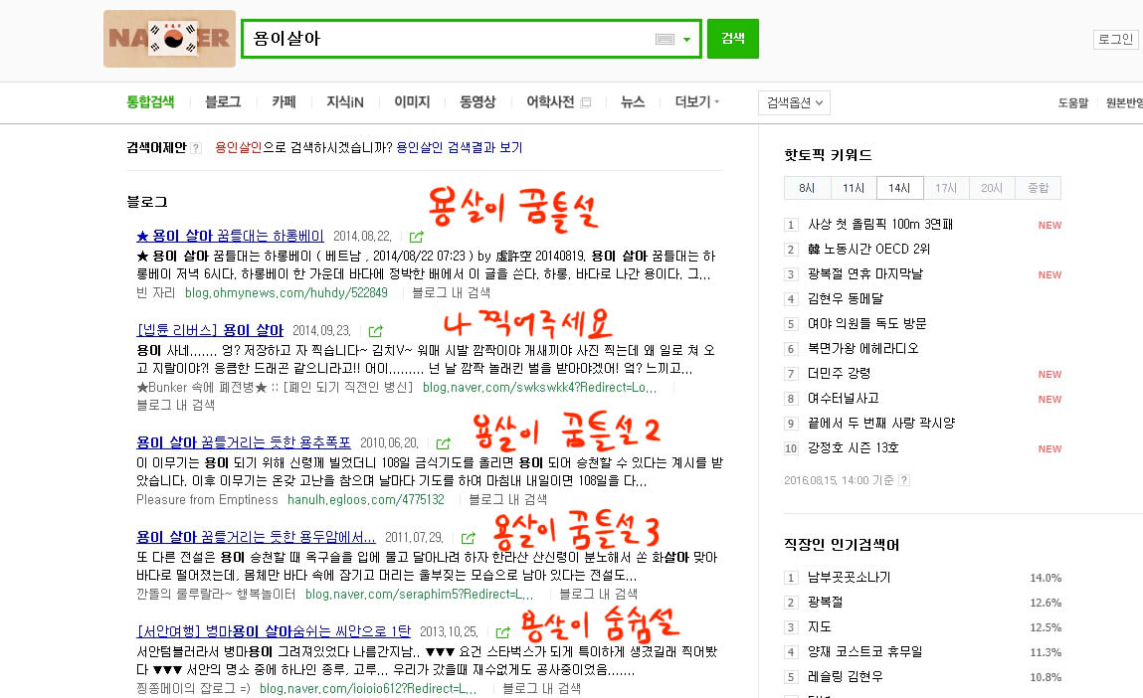The height and width of the screenshot is (698, 1143).
Task: Click help icon next to 검색어제안
Action: [196, 148]
